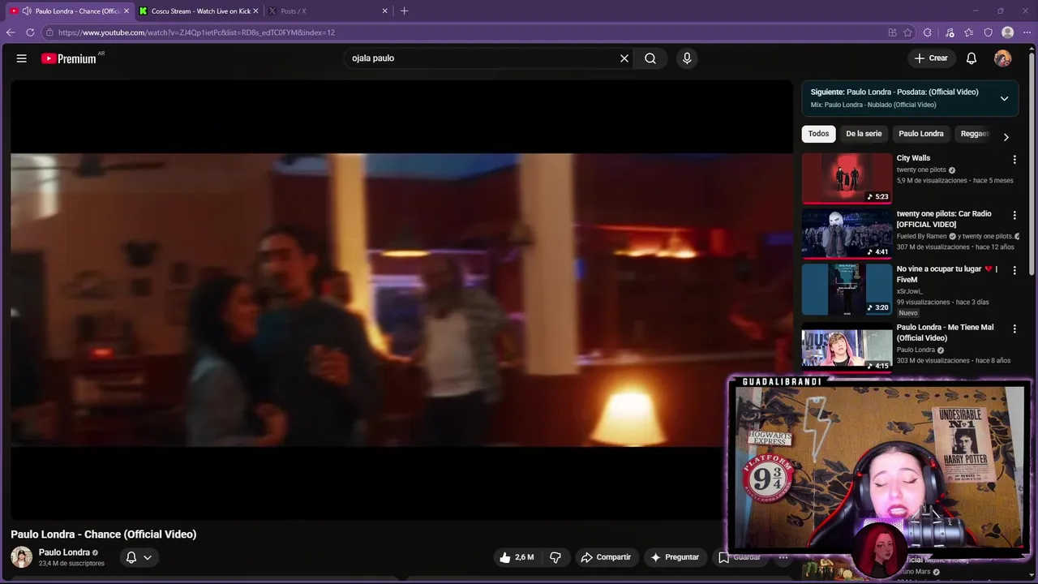Collapse the Siguiente playlist panel chevron
The width and height of the screenshot is (1038, 584).
1004,98
